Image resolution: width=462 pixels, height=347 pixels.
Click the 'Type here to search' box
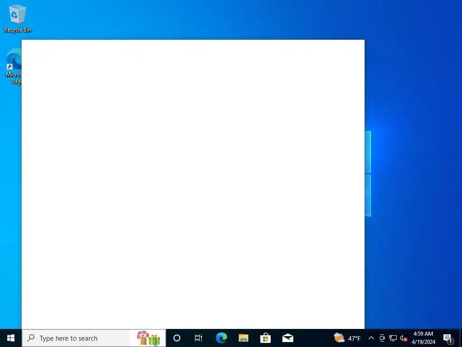(94, 338)
